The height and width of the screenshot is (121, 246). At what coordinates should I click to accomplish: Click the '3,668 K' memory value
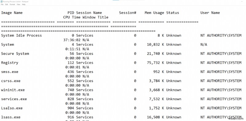pos(157,90)
